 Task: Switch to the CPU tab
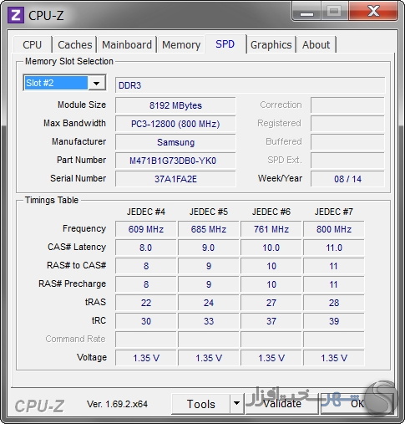(33, 44)
